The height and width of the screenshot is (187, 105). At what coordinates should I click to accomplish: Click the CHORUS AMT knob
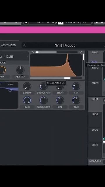click(43, 86)
